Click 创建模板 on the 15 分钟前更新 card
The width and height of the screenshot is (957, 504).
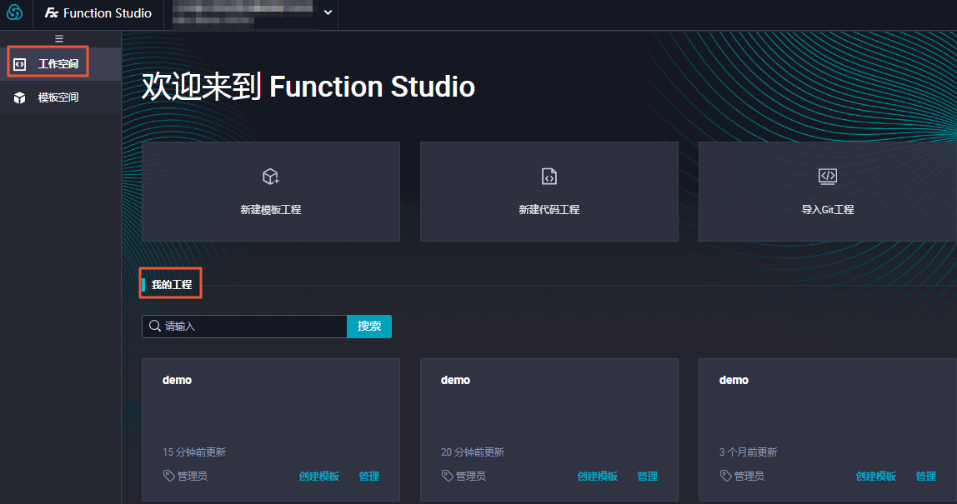point(319,476)
